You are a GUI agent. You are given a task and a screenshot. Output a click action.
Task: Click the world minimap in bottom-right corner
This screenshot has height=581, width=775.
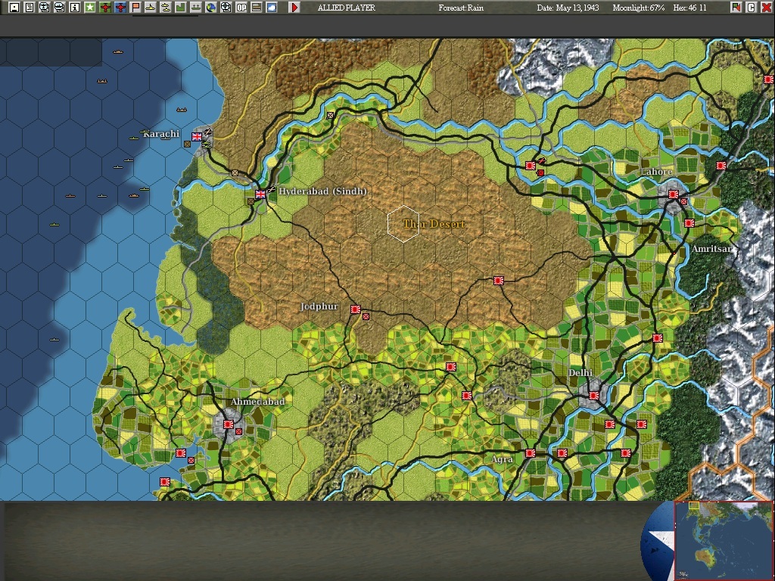pos(724,541)
